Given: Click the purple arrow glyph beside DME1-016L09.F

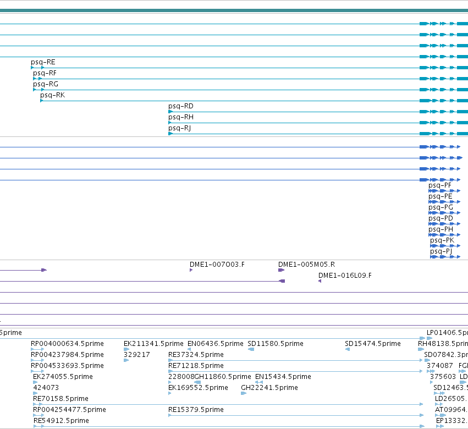Looking at the screenshot, I should 320,281.
